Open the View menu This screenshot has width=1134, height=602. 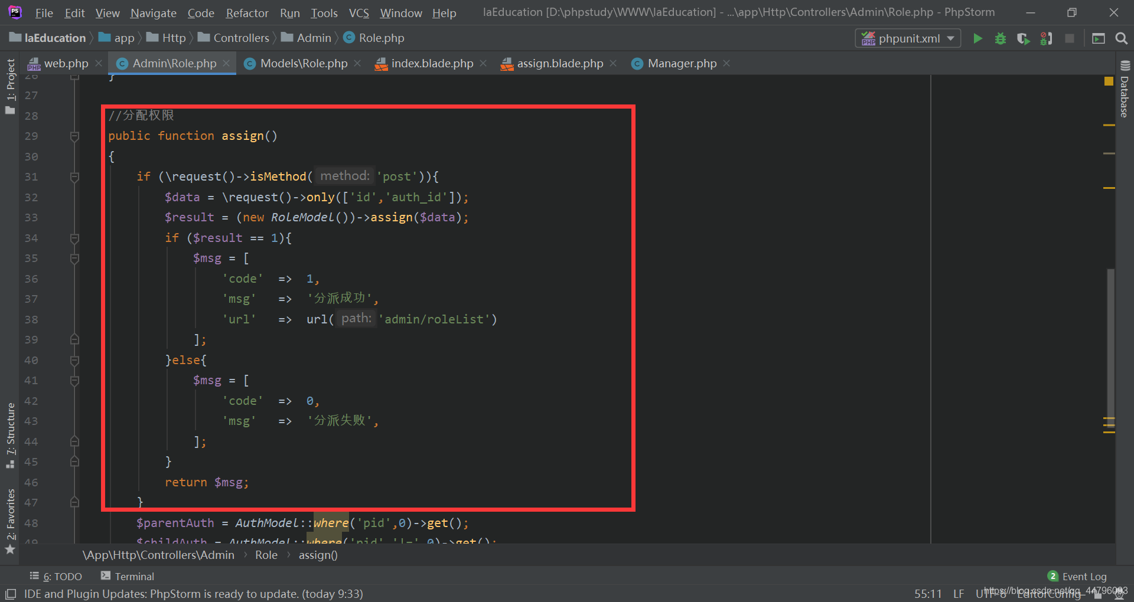(107, 13)
